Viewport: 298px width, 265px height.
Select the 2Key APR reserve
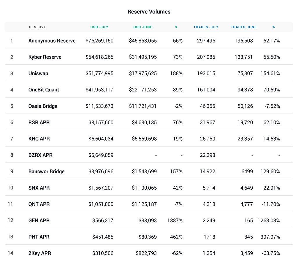pos(40,253)
